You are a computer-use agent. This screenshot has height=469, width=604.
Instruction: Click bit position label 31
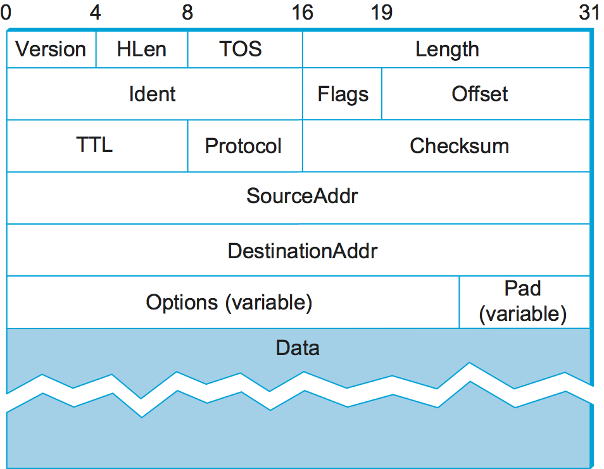[589, 13]
